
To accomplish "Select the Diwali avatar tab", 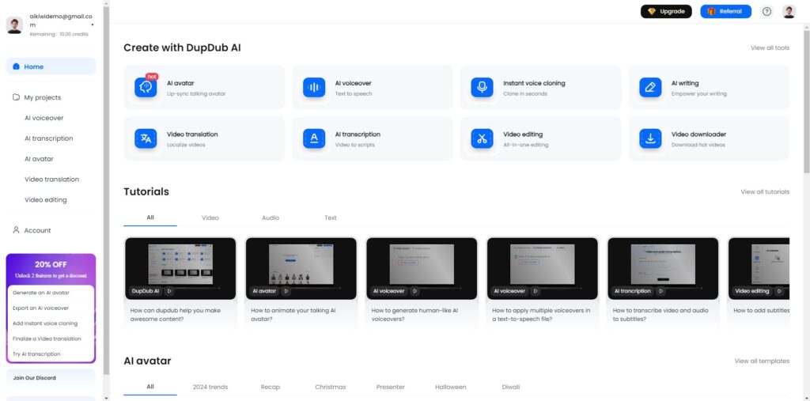I will 510,387.
